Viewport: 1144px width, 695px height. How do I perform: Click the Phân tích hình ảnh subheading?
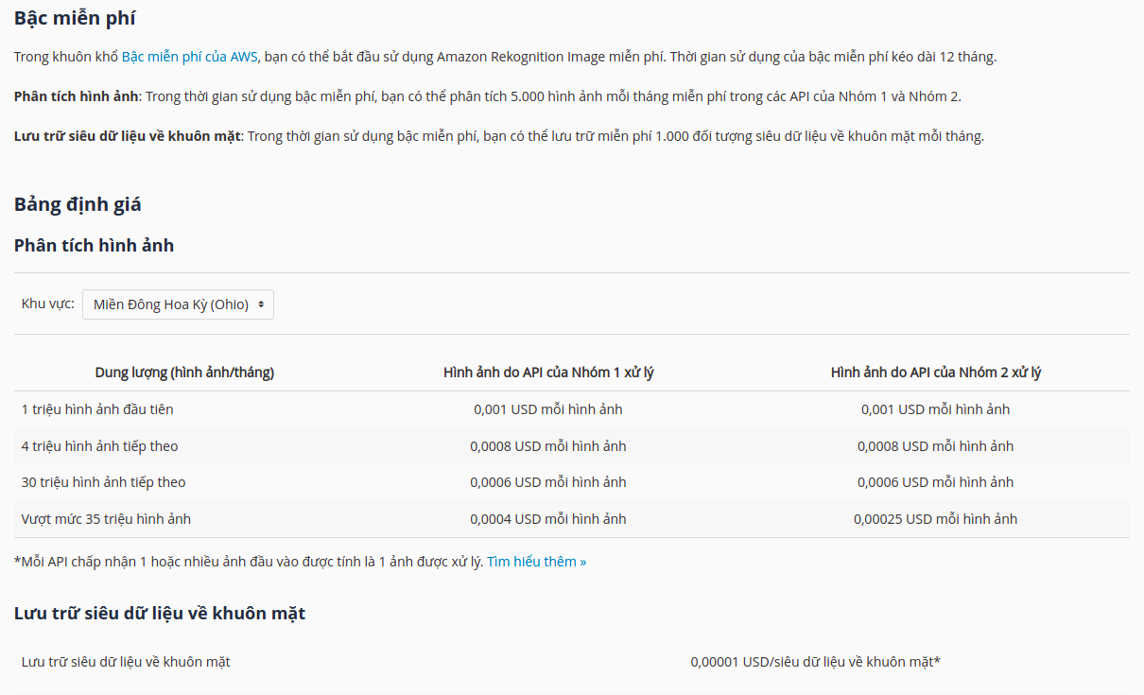[94, 246]
